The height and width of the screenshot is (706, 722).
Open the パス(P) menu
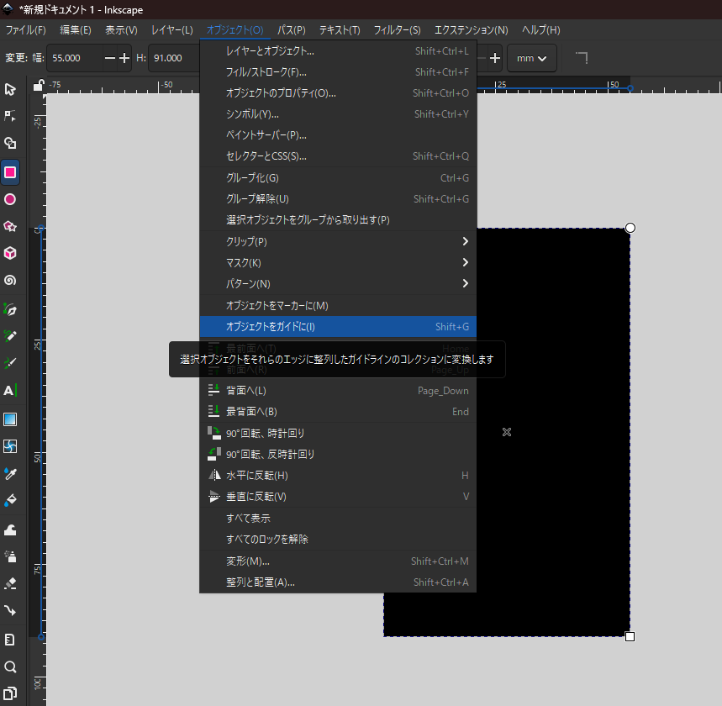coord(291,30)
